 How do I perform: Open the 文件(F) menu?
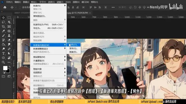coord(9,2)
